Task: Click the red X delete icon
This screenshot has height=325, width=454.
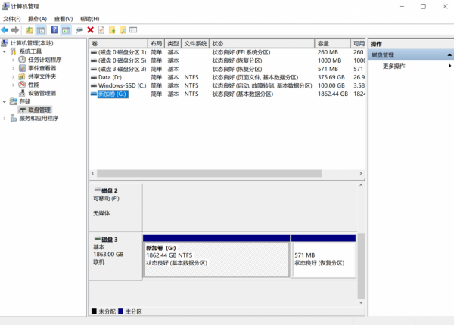Action: (90, 29)
